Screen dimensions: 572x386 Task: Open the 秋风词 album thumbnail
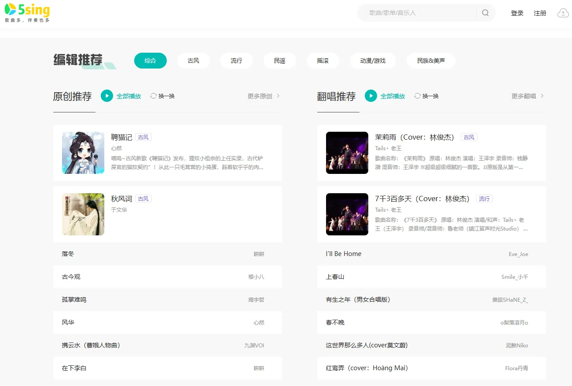click(x=83, y=214)
